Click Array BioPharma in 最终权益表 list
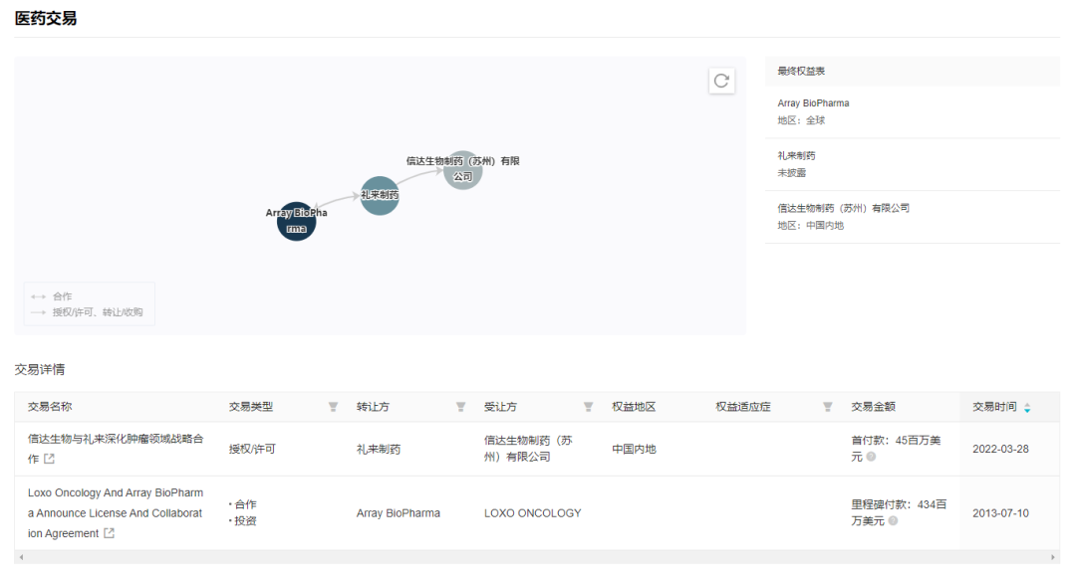This screenshot has width=1076, height=578. point(813,103)
